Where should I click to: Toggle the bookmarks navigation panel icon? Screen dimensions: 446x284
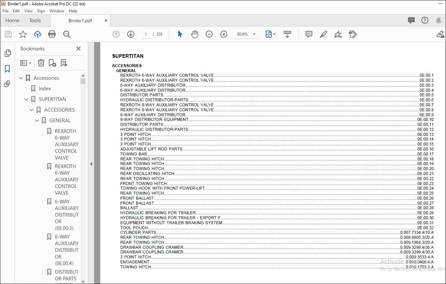click(x=7, y=69)
